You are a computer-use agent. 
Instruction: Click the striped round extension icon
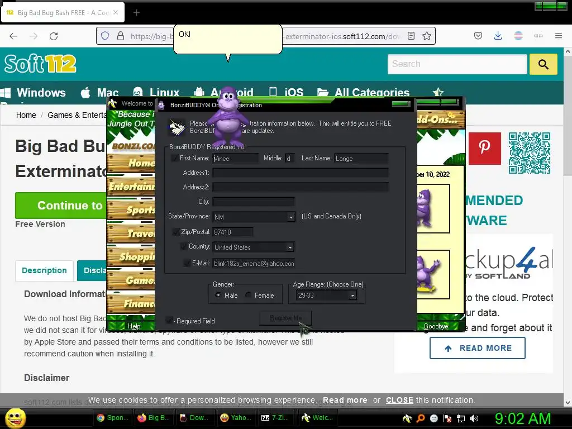pos(518,36)
